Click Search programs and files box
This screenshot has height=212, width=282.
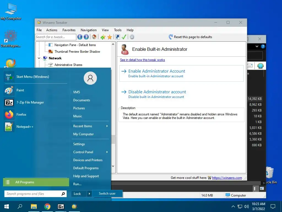click(36, 194)
